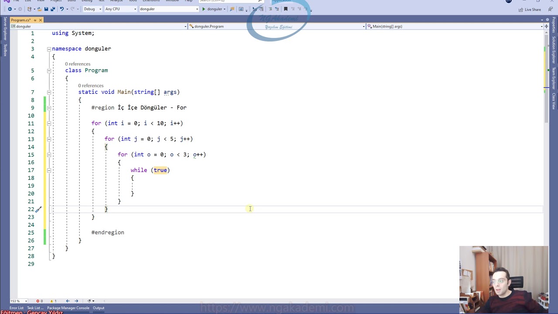Open the Debug configuration dropdown

(92, 9)
